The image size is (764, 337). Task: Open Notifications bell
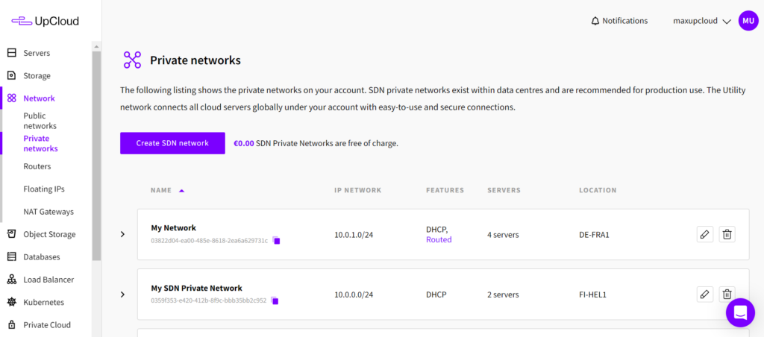coord(619,21)
